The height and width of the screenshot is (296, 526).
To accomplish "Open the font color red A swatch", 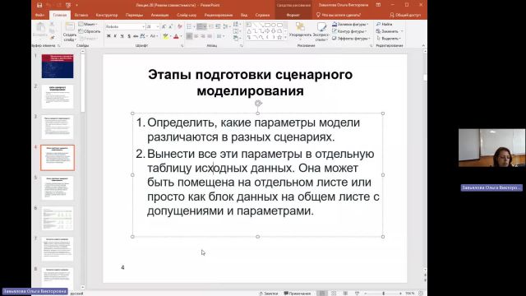I will click(176, 36).
